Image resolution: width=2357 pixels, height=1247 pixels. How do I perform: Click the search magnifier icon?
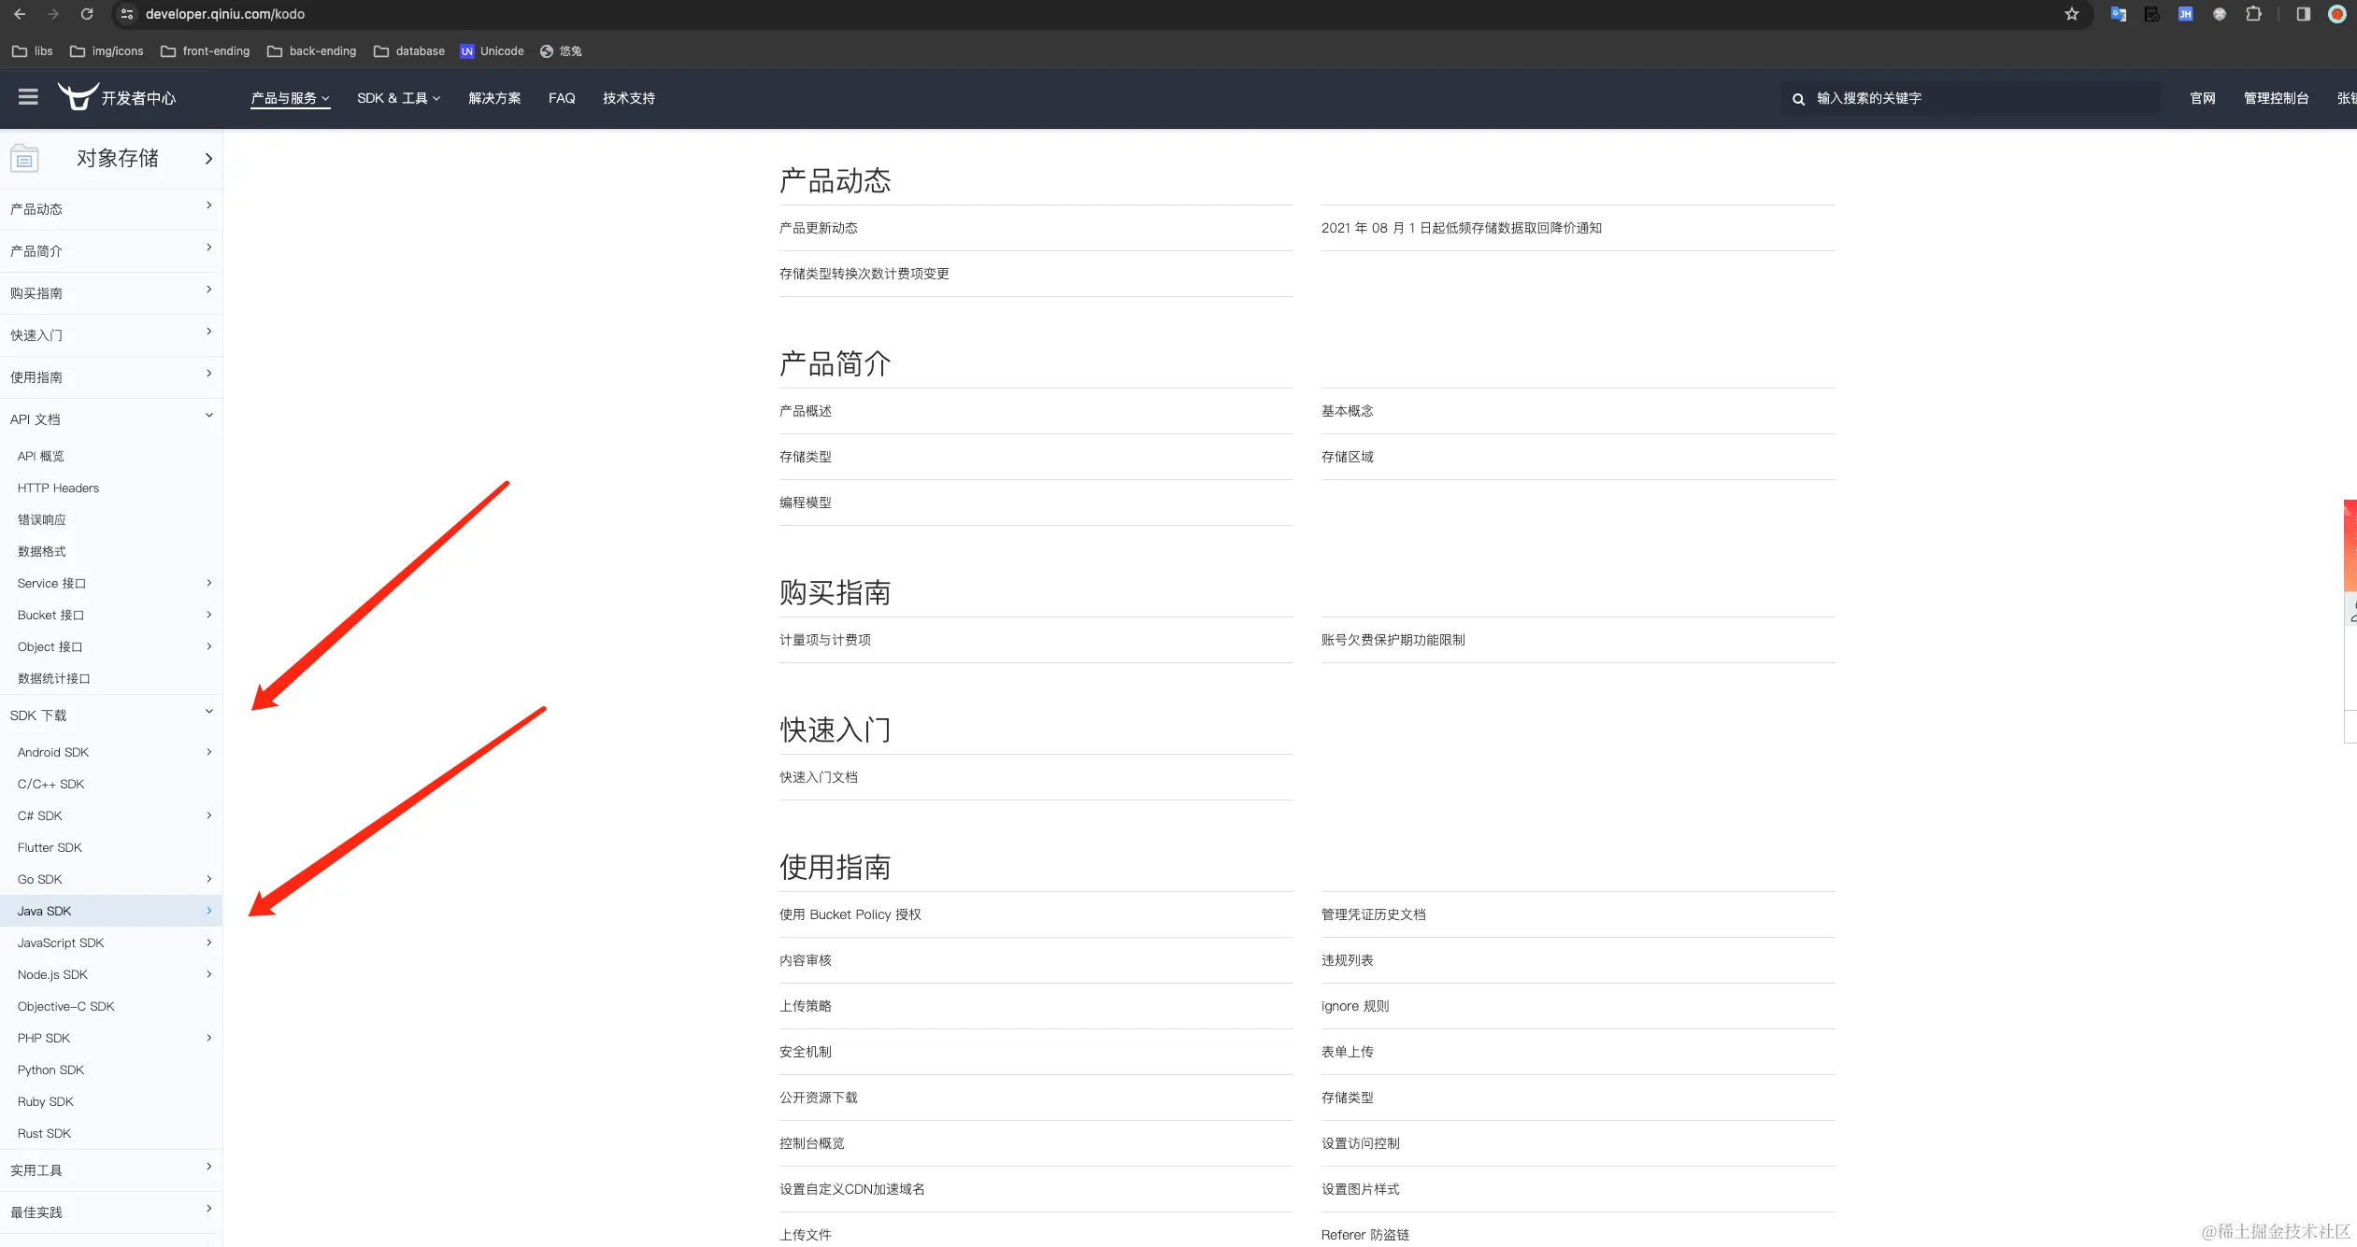[x=1798, y=99]
